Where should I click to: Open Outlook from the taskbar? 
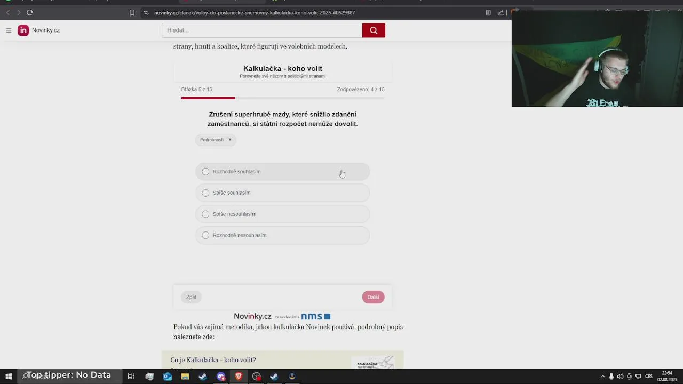coord(167,377)
